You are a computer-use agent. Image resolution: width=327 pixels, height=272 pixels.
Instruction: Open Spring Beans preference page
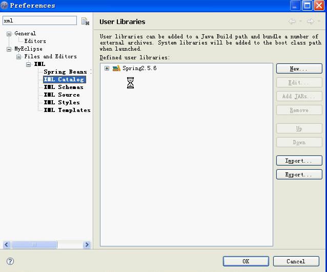click(x=65, y=72)
